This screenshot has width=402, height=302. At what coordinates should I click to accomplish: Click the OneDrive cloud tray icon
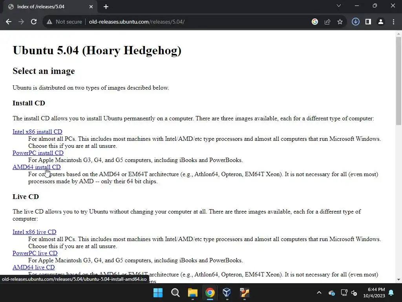click(331, 293)
